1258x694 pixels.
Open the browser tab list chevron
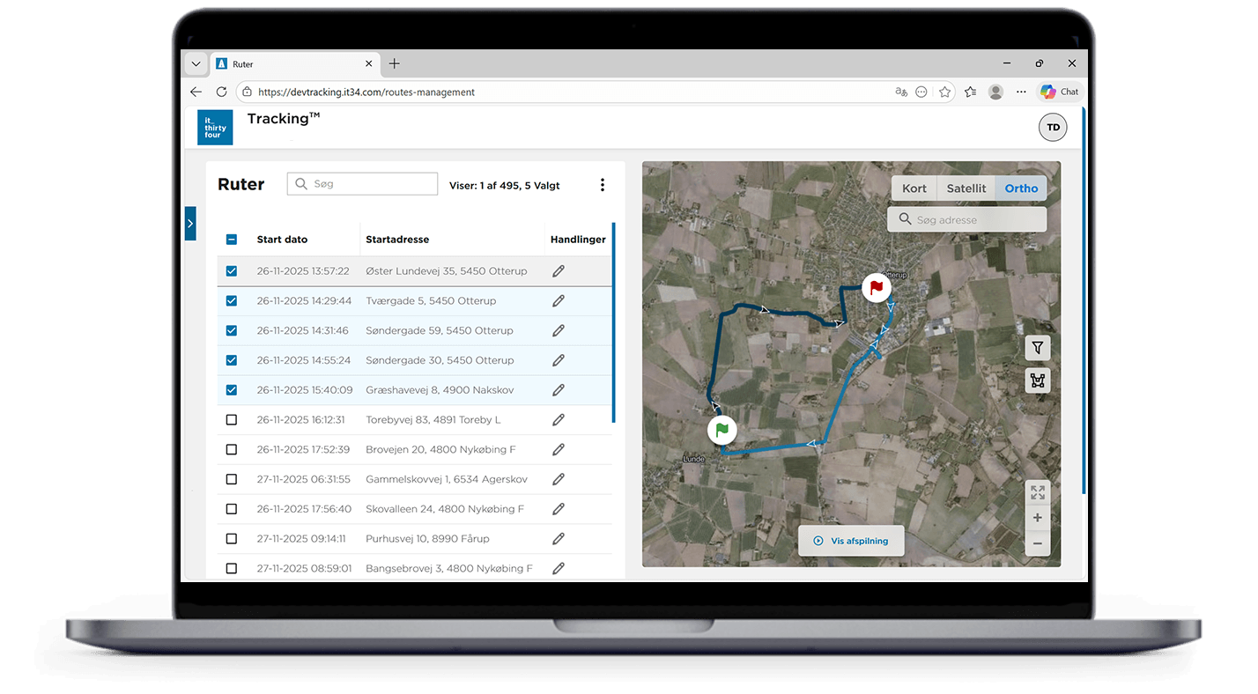coord(196,64)
